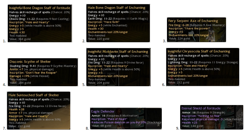Select the Fiery Serpent Axe of Enchanting title
This screenshot has width=247, height=133.
(193, 21)
